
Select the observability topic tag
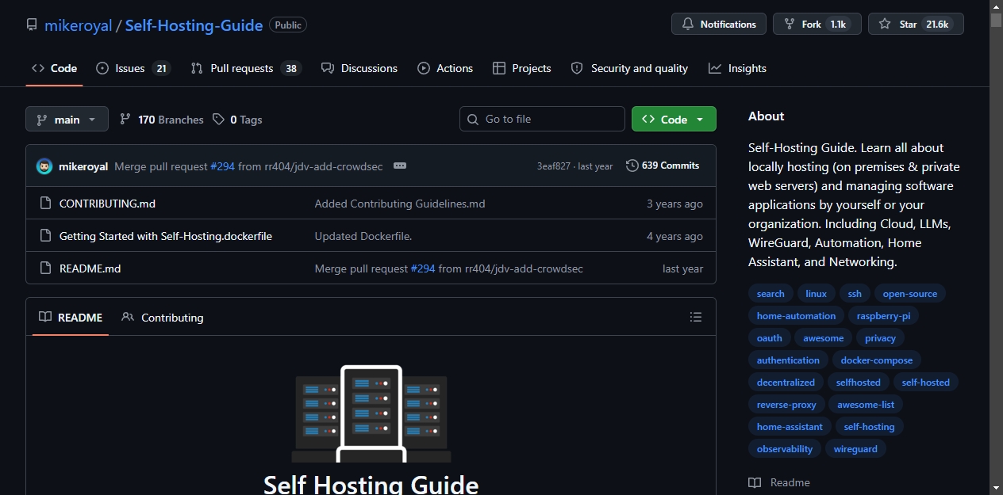click(x=785, y=449)
